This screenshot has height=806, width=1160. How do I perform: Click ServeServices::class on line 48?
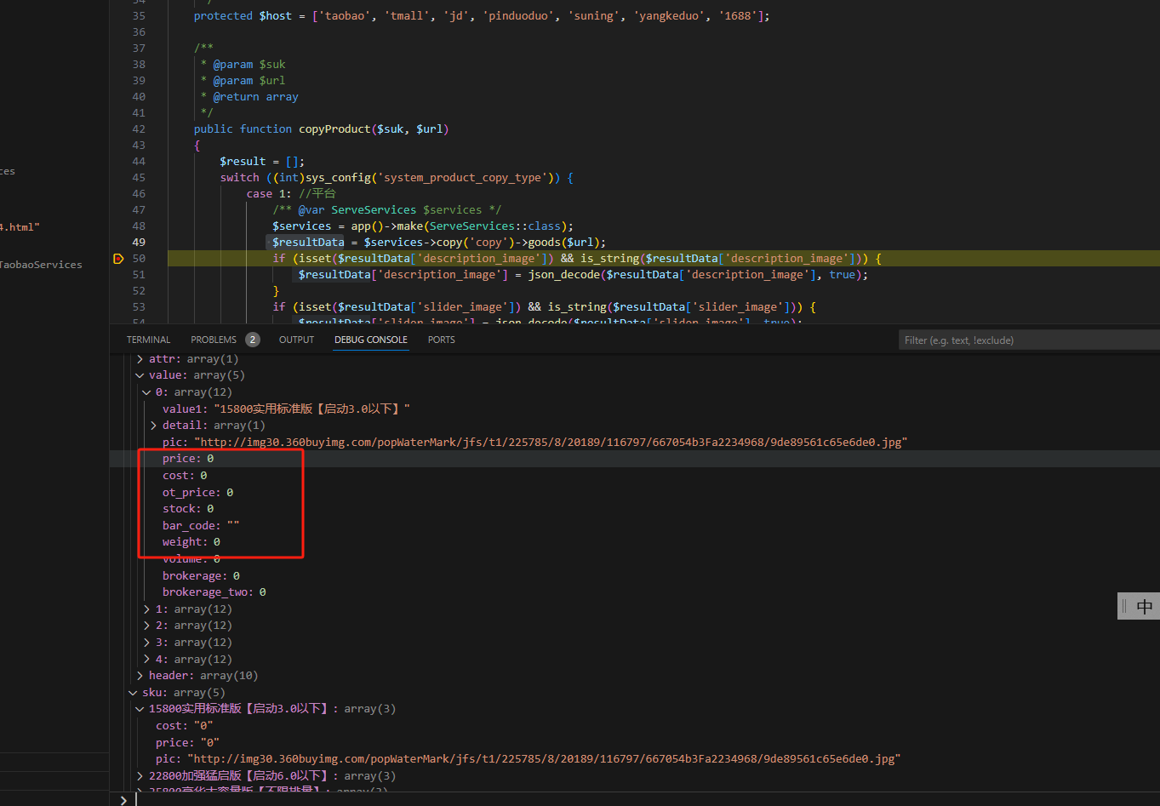click(495, 226)
